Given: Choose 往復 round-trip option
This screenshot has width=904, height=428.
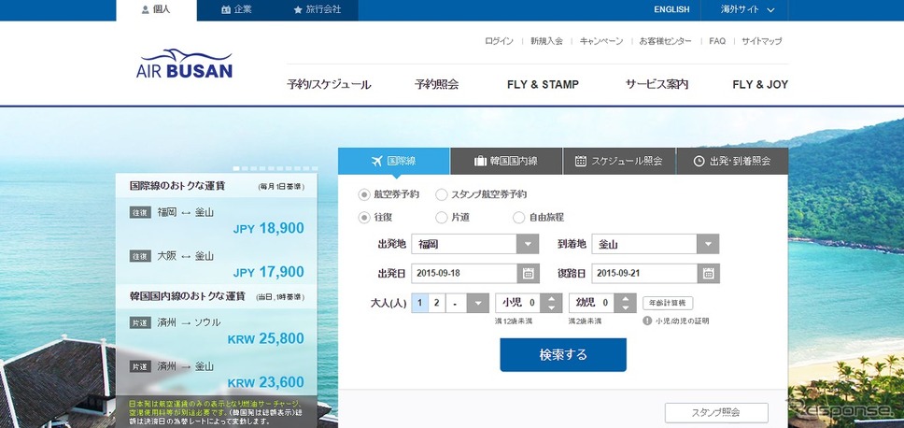Looking at the screenshot, I should click(364, 218).
